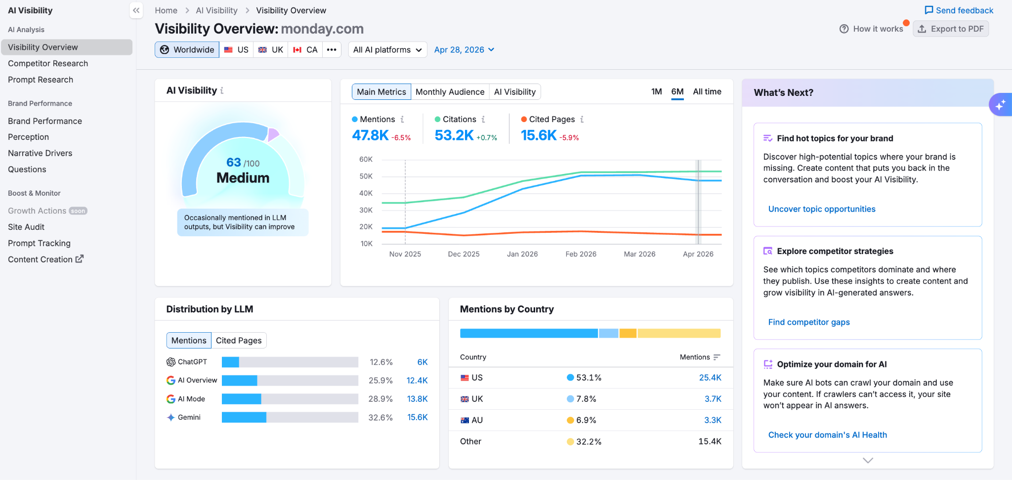This screenshot has width=1012, height=480.
Task: Click the info icon beside Cited Pages
Action: click(582, 119)
